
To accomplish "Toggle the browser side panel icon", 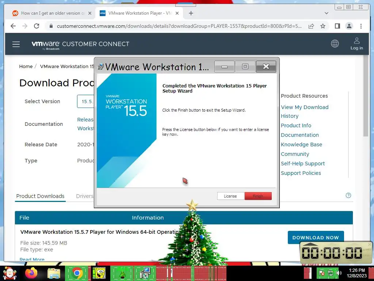I will tap(337, 26).
